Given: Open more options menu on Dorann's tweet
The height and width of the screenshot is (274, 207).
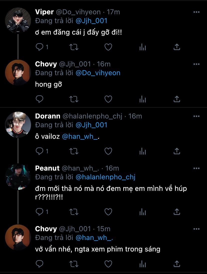Looking at the screenshot, I should pos(196,116).
